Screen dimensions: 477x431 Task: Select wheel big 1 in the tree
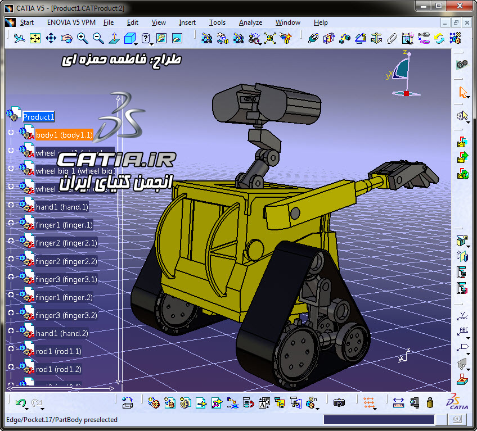coord(75,171)
